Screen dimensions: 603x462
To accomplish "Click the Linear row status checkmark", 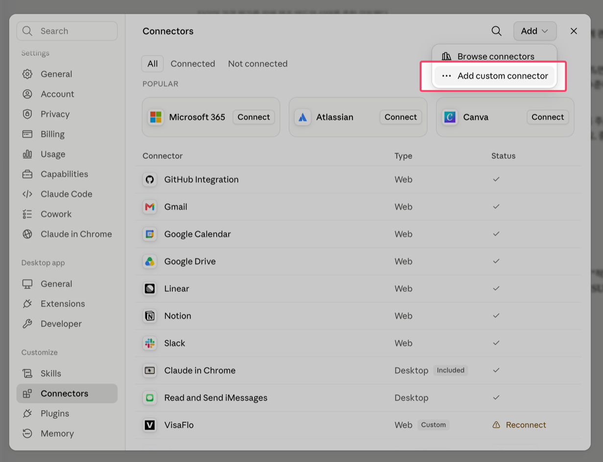I will (x=496, y=289).
